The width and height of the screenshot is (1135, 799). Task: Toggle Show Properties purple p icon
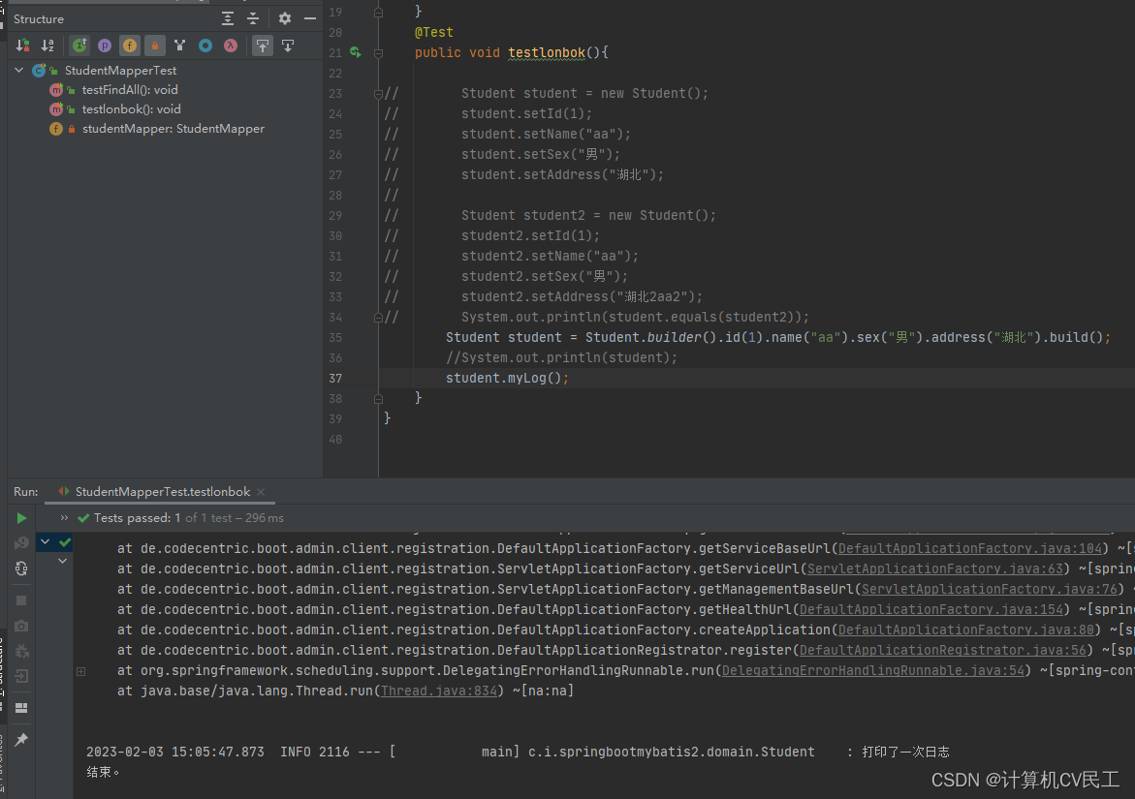point(105,46)
